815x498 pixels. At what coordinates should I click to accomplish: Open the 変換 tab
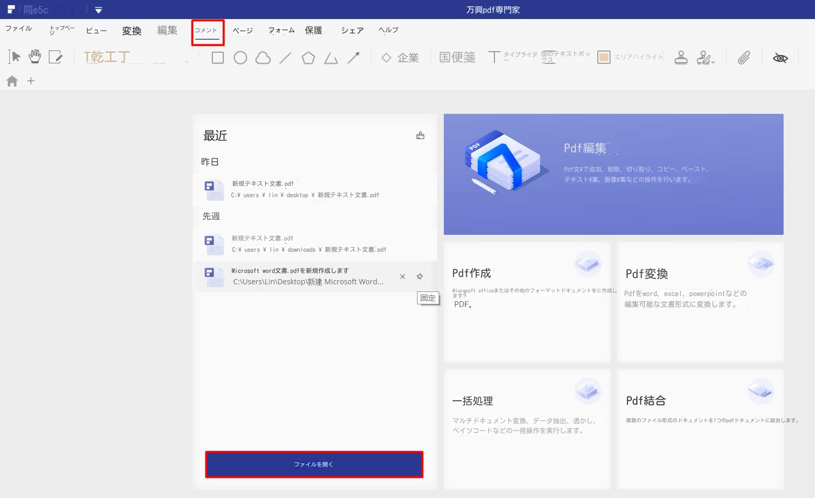pyautogui.click(x=132, y=31)
